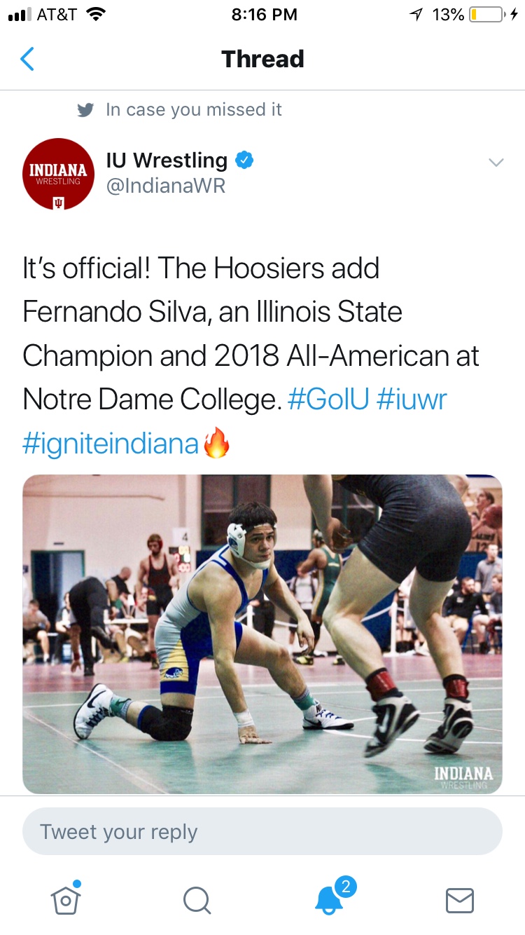Focus the Tweet your reply field
The image size is (525, 935).
point(262,832)
